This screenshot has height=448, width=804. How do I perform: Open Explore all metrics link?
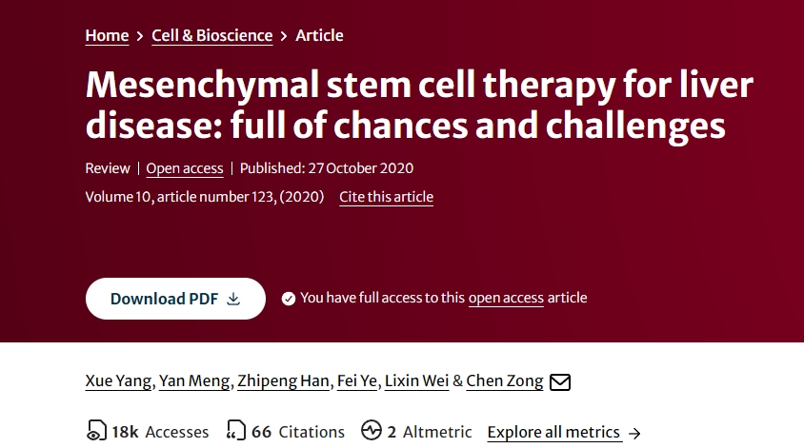(553, 432)
